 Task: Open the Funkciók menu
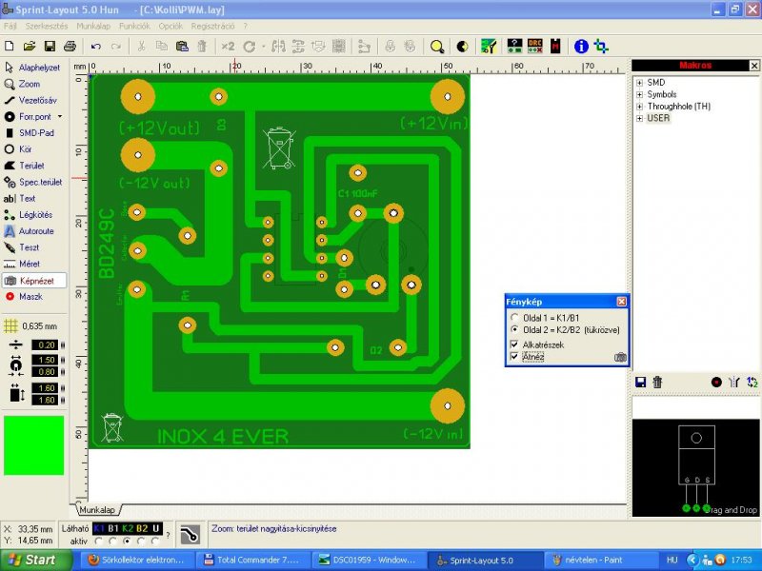134,26
